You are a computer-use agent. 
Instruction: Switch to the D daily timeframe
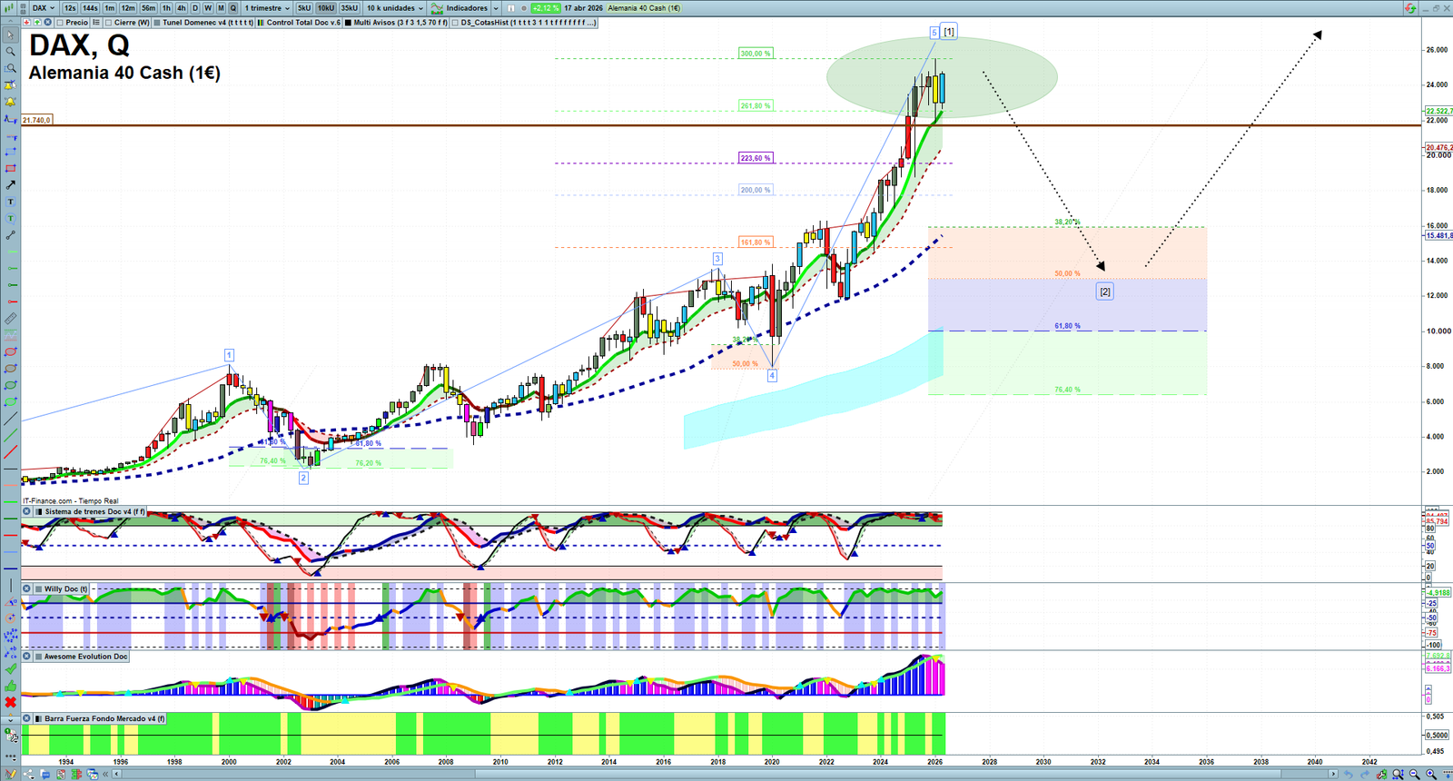click(x=195, y=8)
